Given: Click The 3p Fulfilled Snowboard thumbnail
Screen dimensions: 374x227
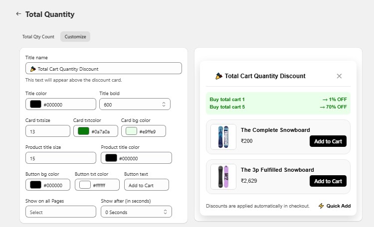Looking at the screenshot, I should click(x=223, y=177).
